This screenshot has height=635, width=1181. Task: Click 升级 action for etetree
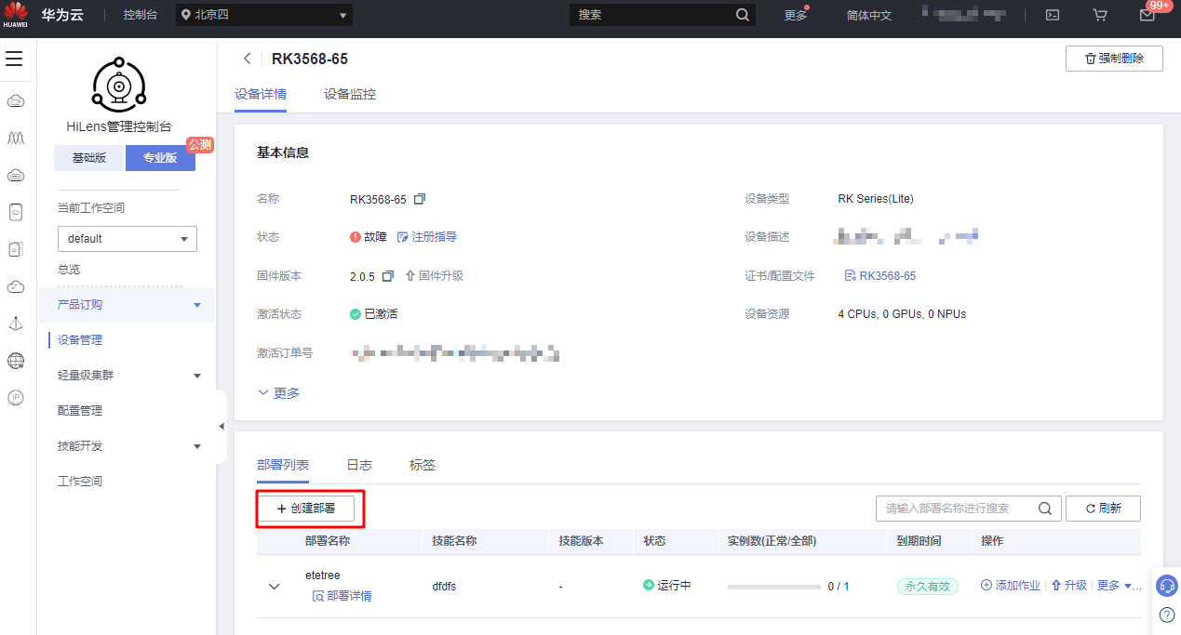click(1069, 586)
